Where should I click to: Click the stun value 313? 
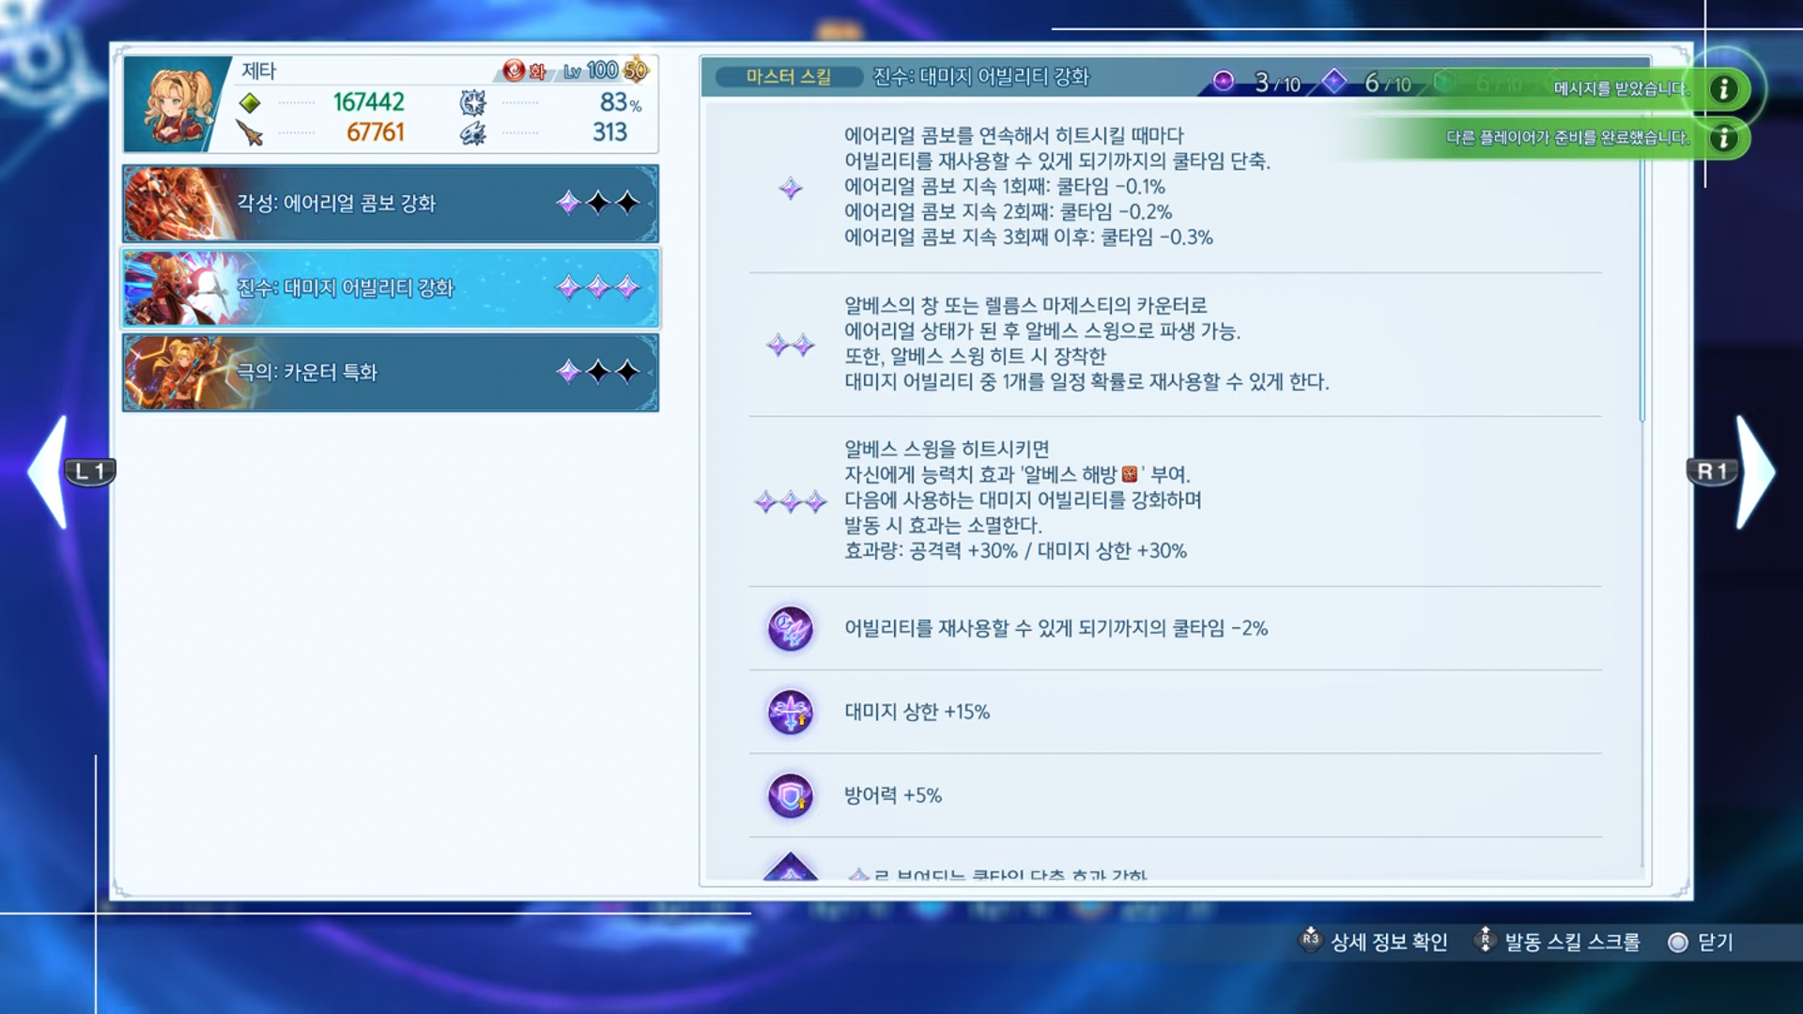[609, 132]
